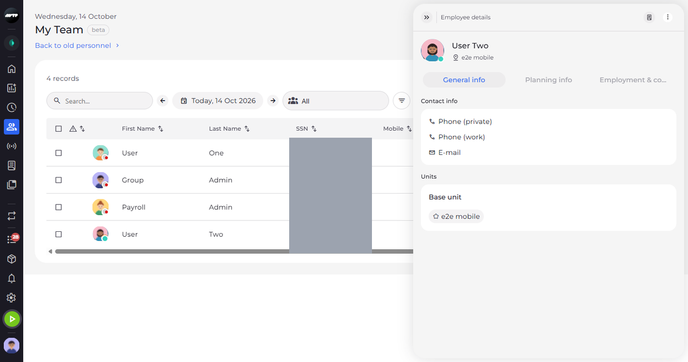Open the All group dropdown
The image size is (688, 362).
point(335,101)
